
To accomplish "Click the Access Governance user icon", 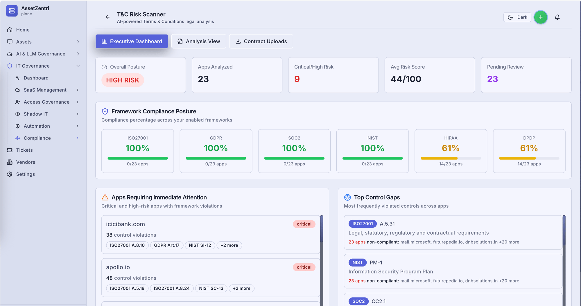I will coord(18,102).
